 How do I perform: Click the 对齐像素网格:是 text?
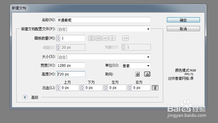pyautogui.click(x=181, y=78)
